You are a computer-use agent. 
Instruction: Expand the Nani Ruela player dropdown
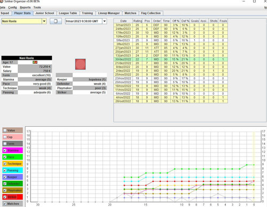pyautogui.click(x=44, y=21)
